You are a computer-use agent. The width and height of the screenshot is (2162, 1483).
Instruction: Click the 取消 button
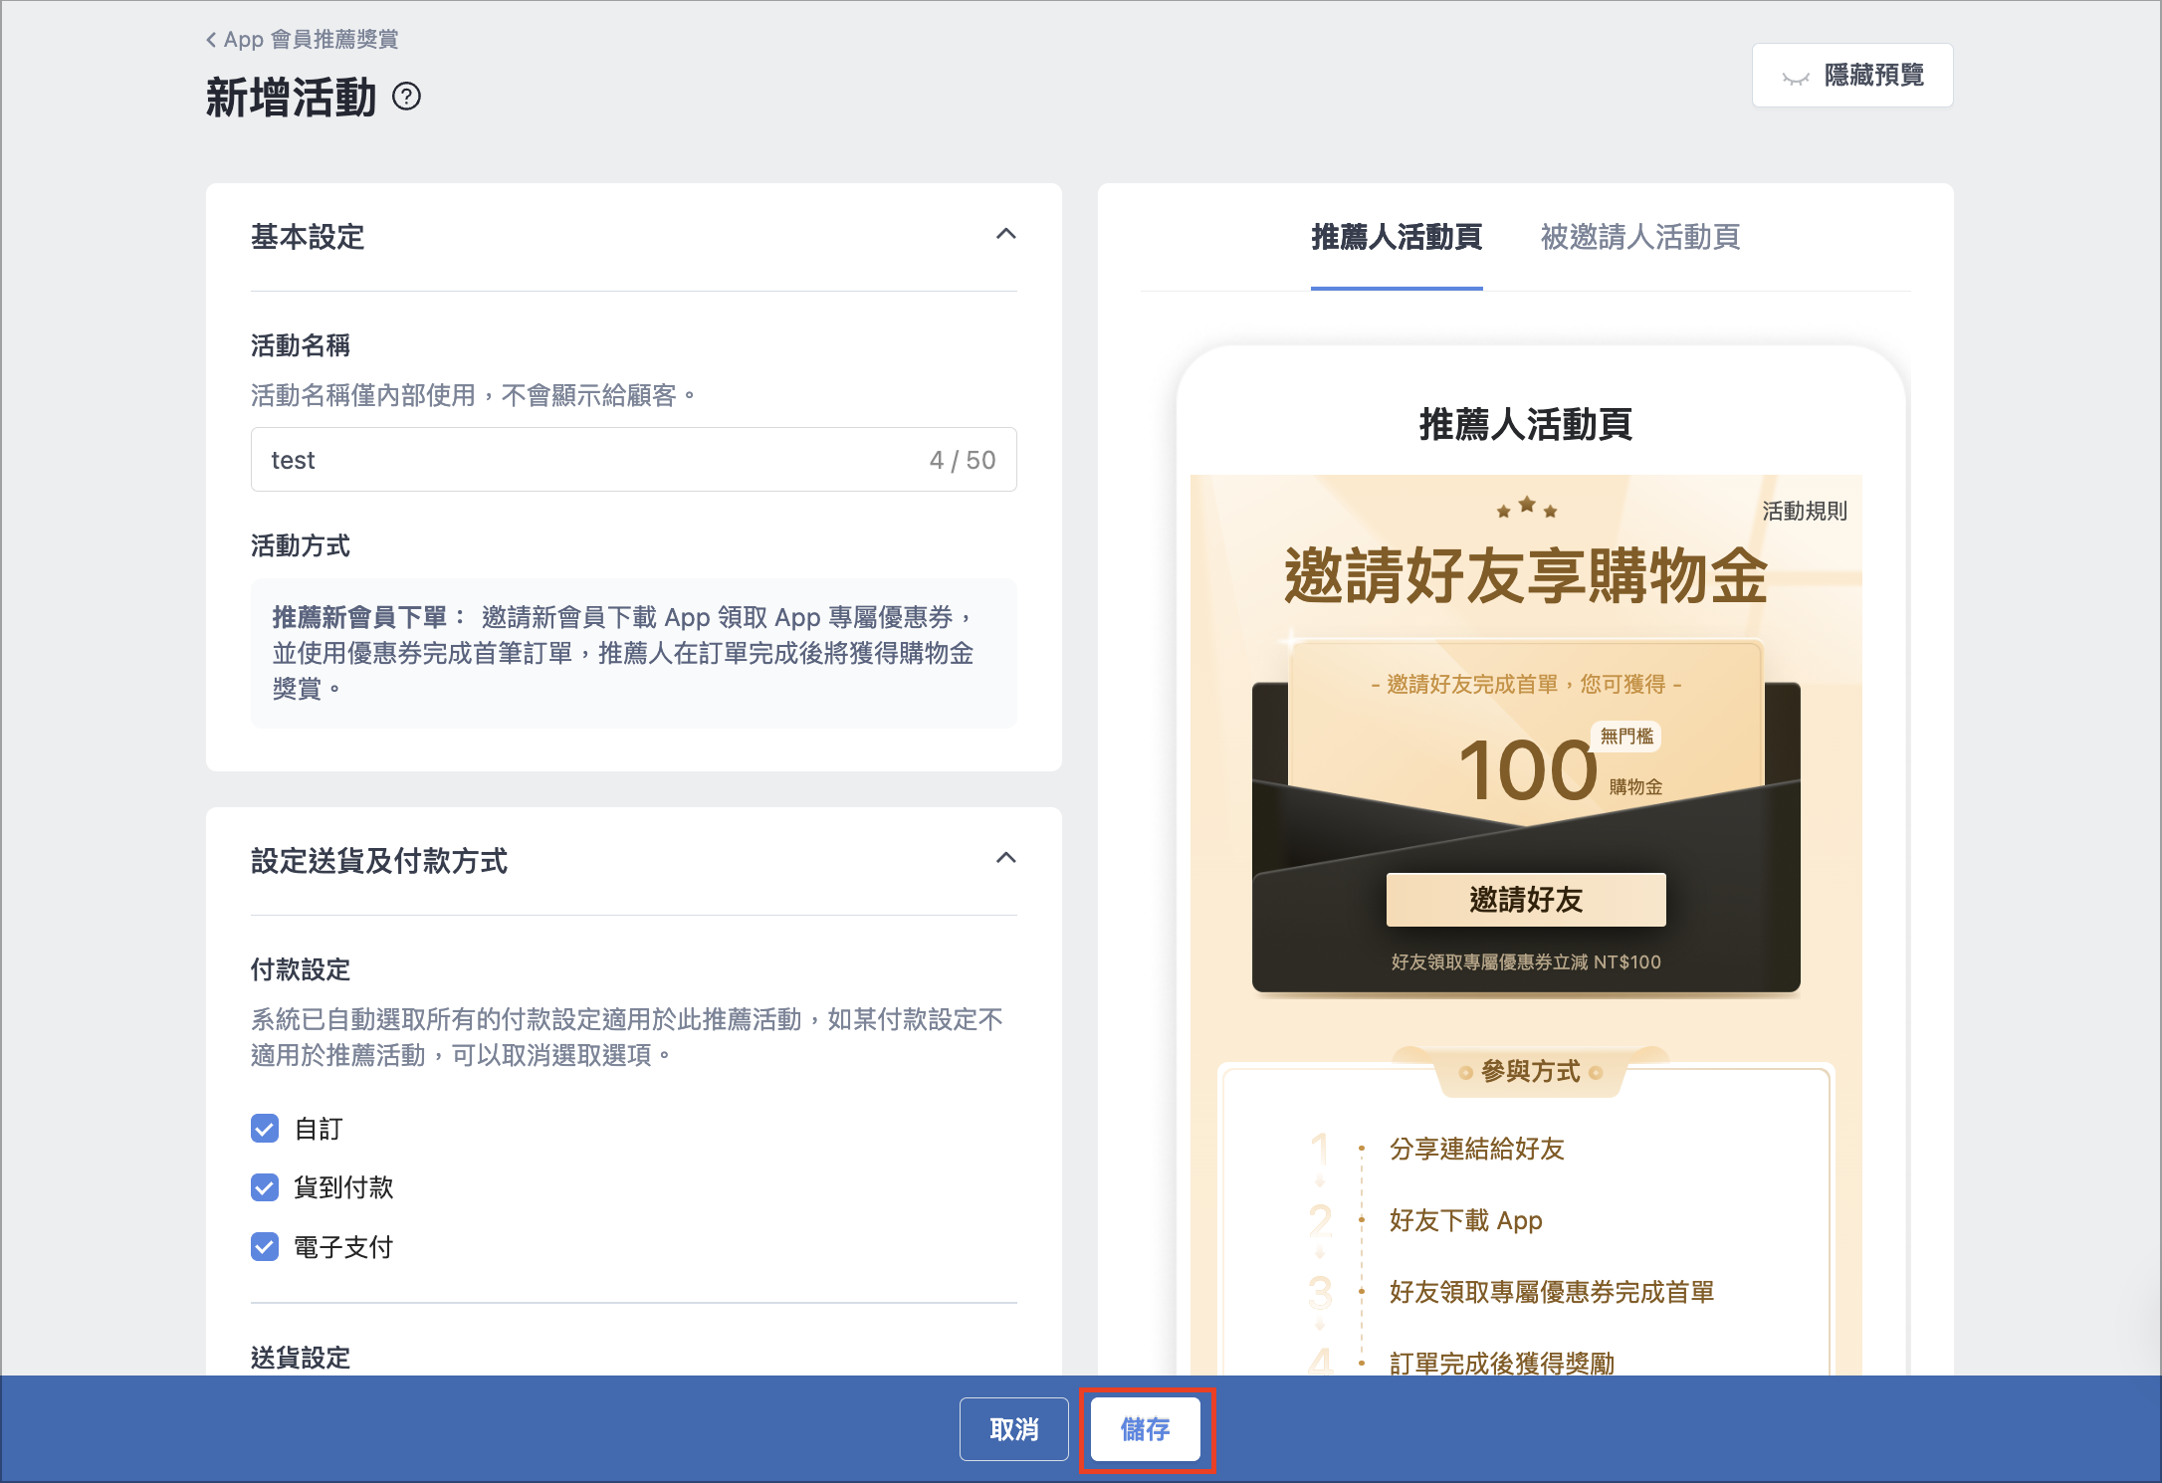1013,1429
